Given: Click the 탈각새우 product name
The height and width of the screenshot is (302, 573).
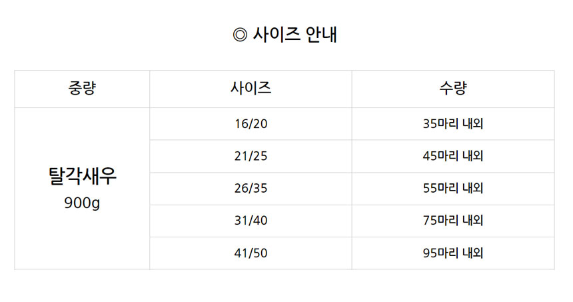Looking at the screenshot, I should (82, 176).
